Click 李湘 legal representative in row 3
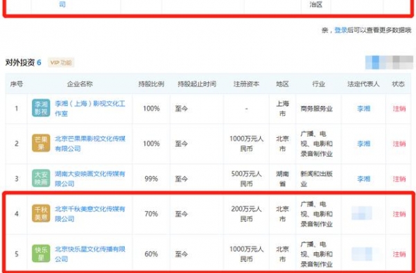416x273 pixels. 363,179
